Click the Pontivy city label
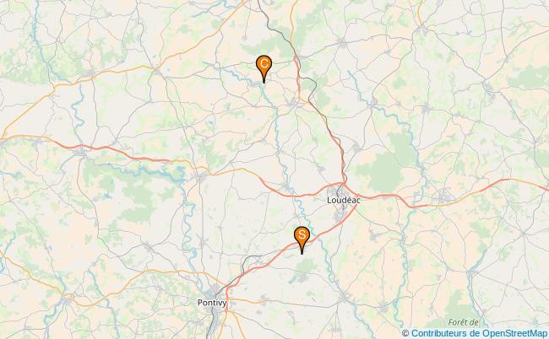Screen dimensions: 549x339 (x=212, y=303)
